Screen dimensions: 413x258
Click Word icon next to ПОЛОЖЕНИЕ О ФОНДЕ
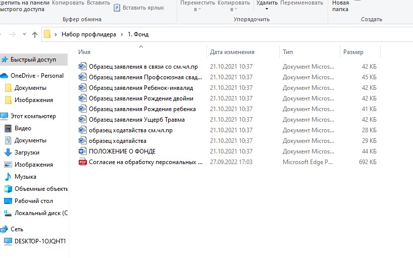tap(83, 151)
